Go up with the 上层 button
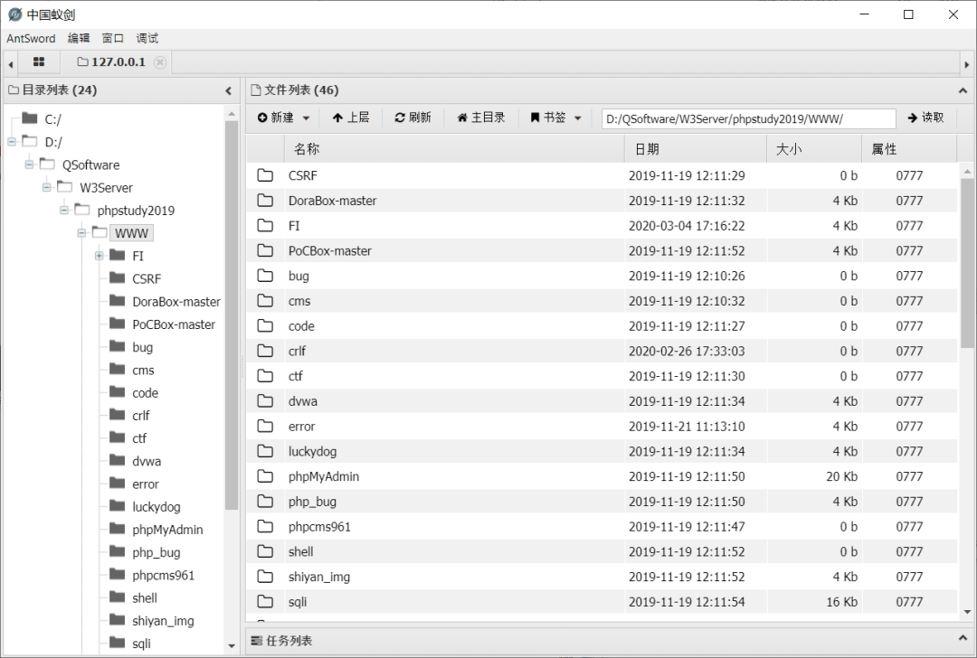Viewport: 977px width, 658px height. [x=351, y=117]
